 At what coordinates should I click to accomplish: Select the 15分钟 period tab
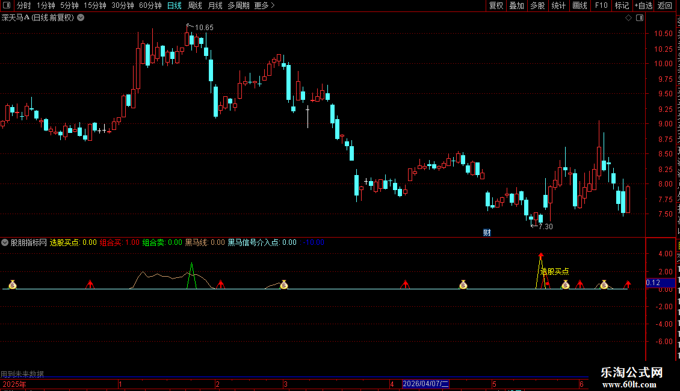(95, 5)
